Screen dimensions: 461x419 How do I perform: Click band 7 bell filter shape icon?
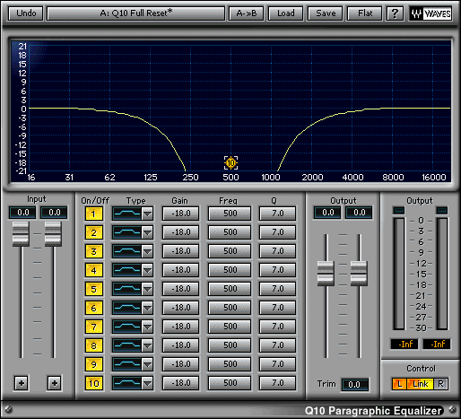point(127,327)
